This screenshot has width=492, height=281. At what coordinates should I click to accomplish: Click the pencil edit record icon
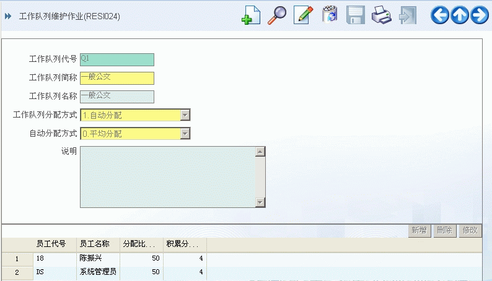pos(303,15)
